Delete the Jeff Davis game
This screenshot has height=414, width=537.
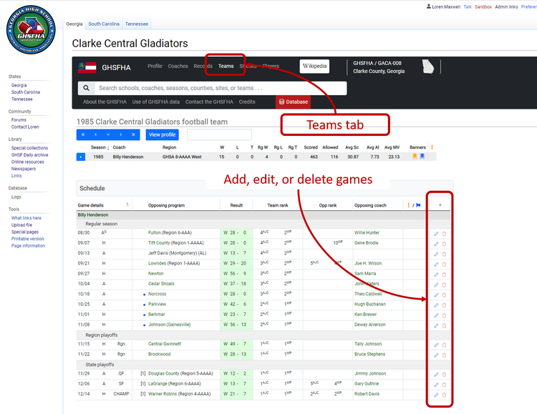444,255
